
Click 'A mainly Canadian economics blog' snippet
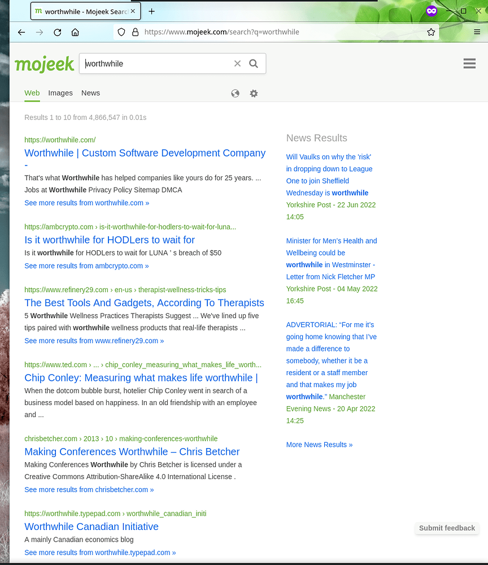pyautogui.click(x=79, y=540)
